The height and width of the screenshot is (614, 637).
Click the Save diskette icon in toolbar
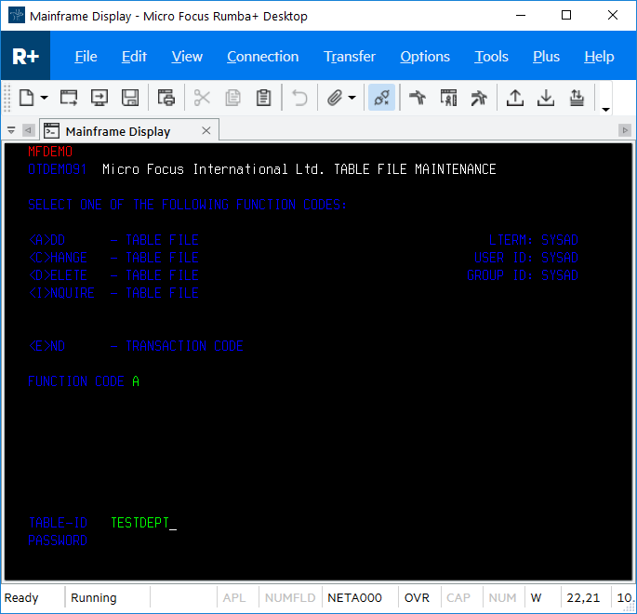point(130,98)
